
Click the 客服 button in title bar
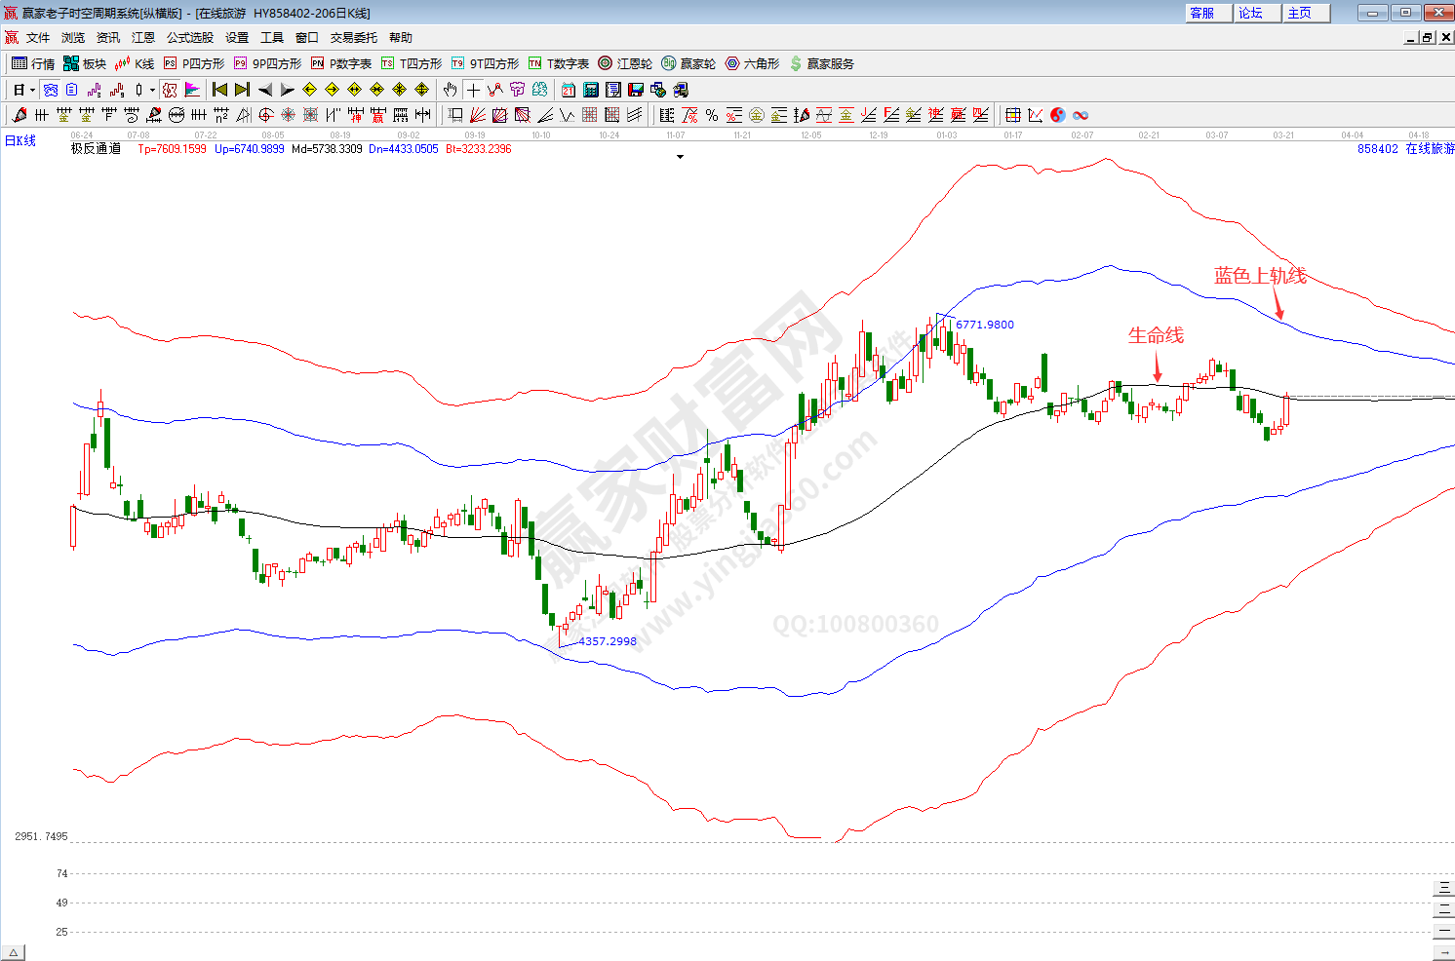pos(1202,13)
